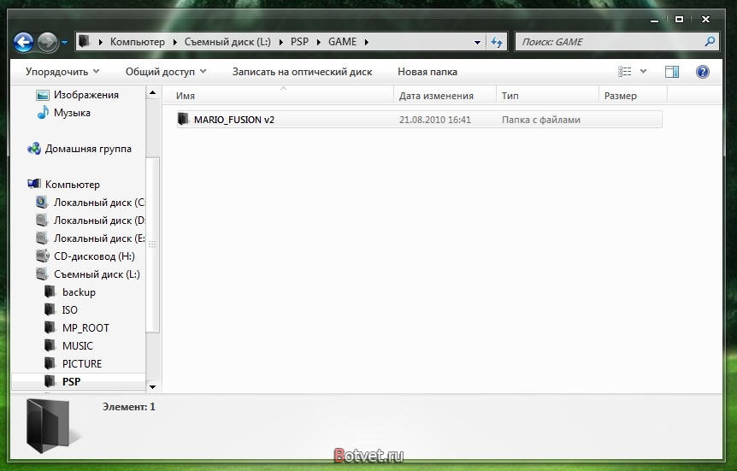The width and height of the screenshot is (737, 471).
Task: Click the ISO folder icon in the tree
Action: 50,309
